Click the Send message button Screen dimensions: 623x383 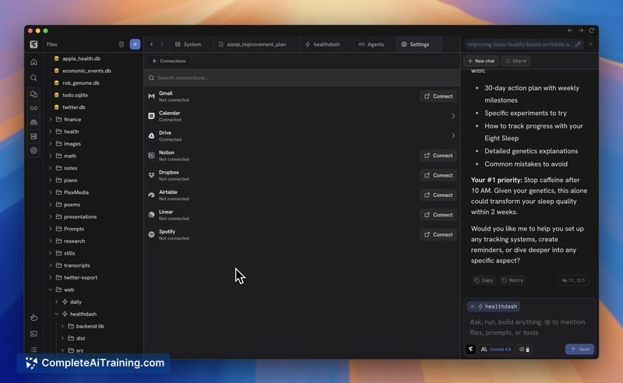click(579, 350)
